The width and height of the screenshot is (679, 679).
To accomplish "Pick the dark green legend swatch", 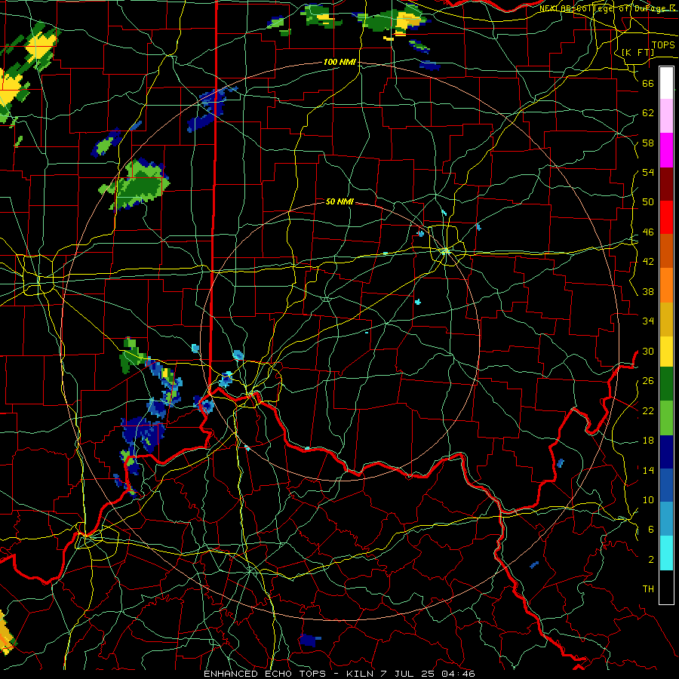I will pos(666,384).
